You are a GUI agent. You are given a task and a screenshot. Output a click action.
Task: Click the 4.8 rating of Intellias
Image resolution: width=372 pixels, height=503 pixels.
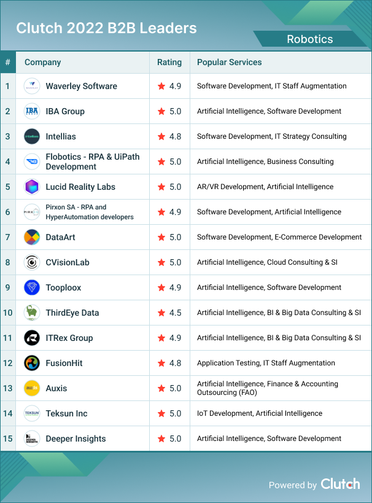[176, 136]
